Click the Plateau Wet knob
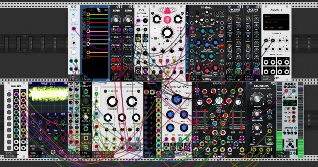The height and width of the screenshot is (167, 318). coord(212,20)
